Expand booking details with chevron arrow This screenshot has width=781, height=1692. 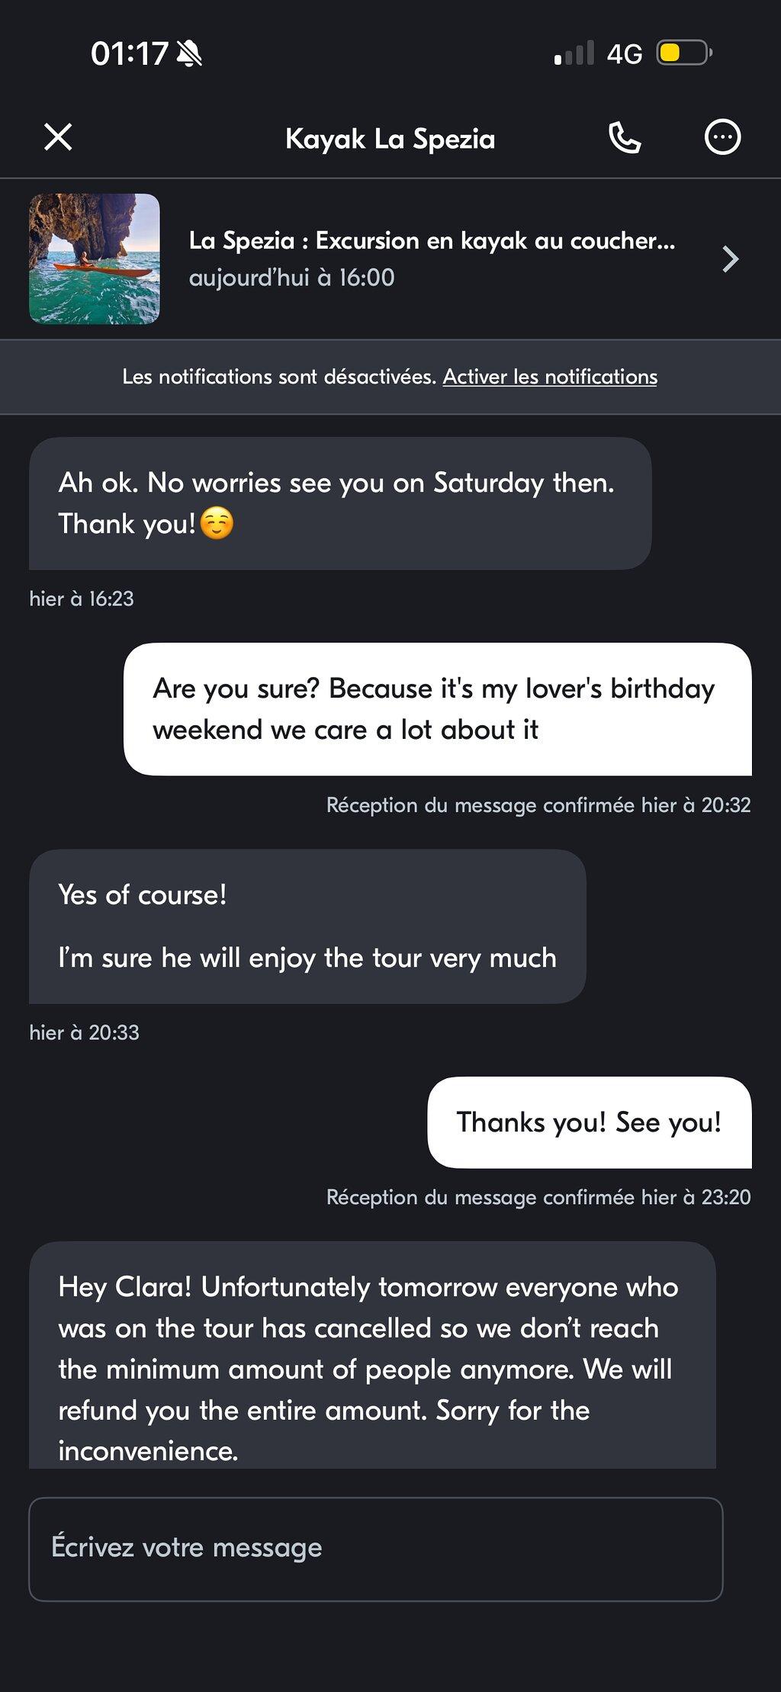(x=730, y=259)
